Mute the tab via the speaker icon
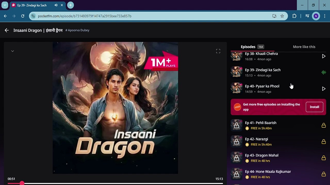This screenshot has height=185, width=330. tap(56, 5)
